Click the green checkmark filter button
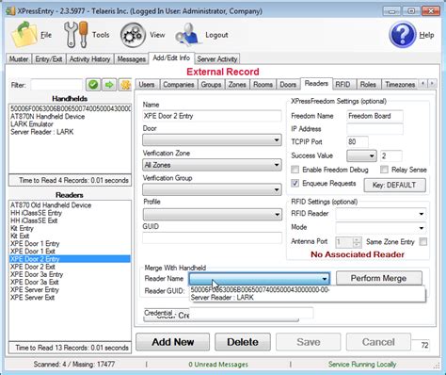Image resolution: width=446 pixels, height=375 pixels. point(93,85)
